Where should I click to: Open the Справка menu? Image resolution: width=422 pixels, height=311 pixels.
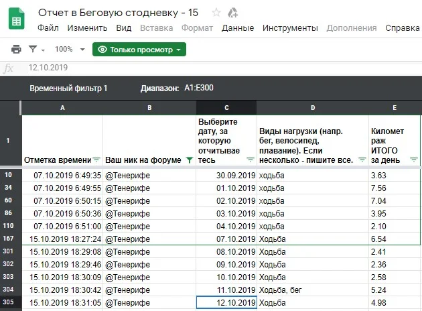[403, 28]
